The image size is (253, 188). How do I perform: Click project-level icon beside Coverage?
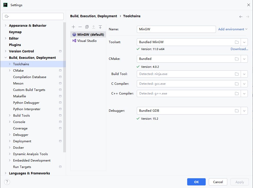[60, 128]
